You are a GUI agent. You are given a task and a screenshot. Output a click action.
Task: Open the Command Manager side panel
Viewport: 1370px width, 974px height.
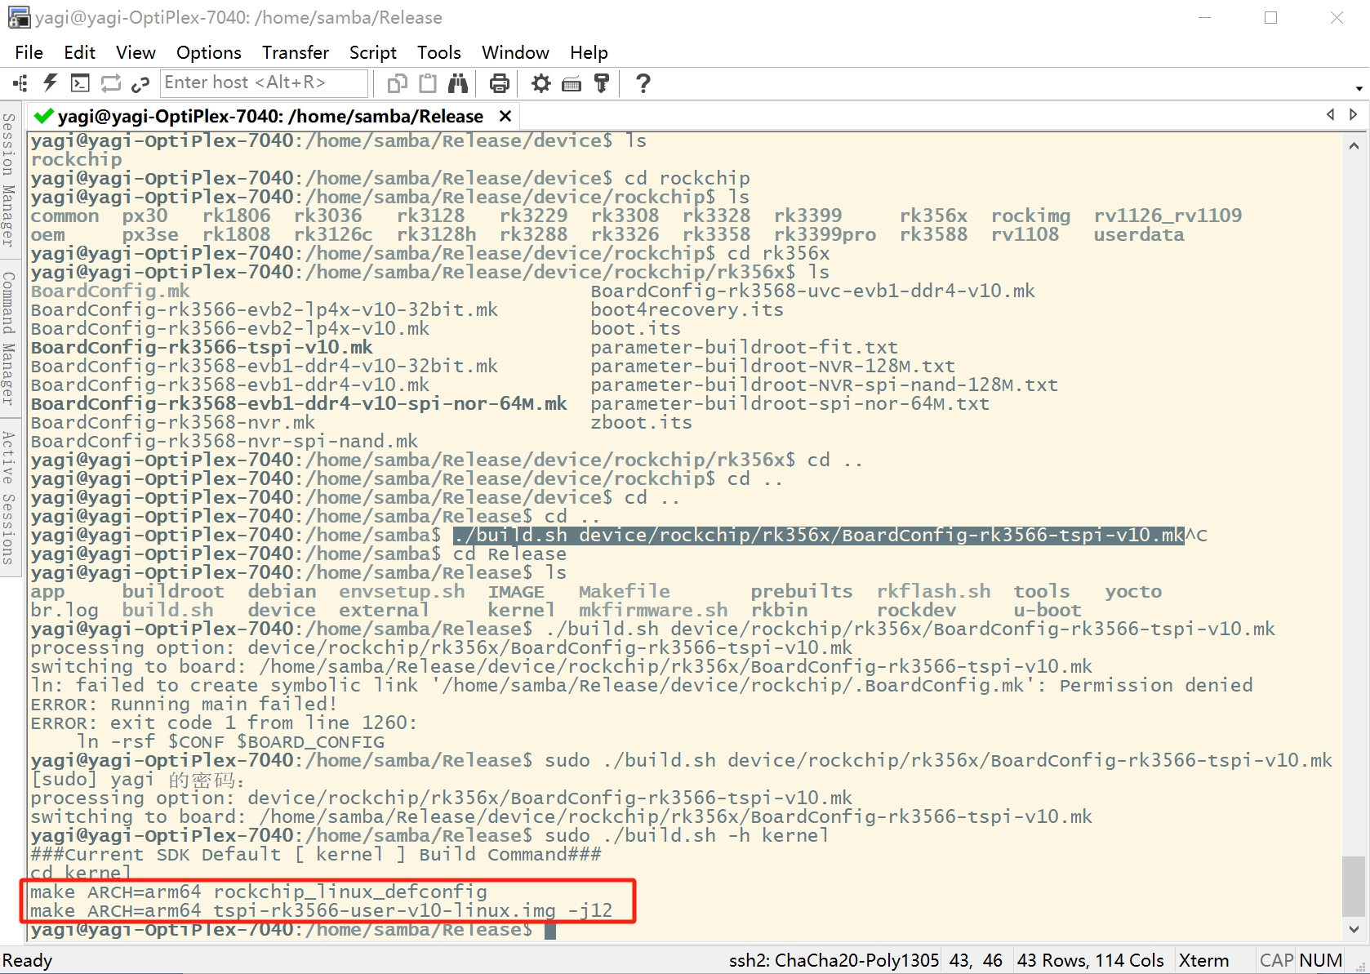(9, 338)
